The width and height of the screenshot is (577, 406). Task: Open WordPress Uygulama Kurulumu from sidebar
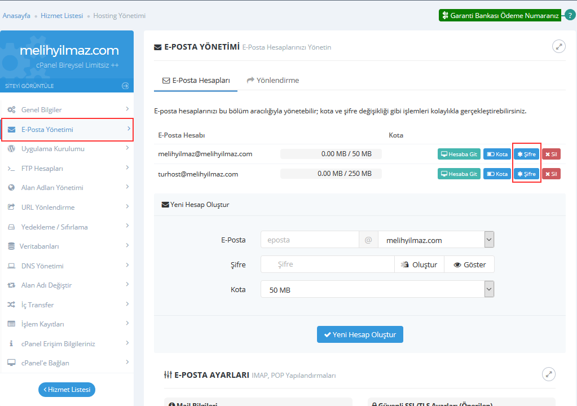point(67,149)
